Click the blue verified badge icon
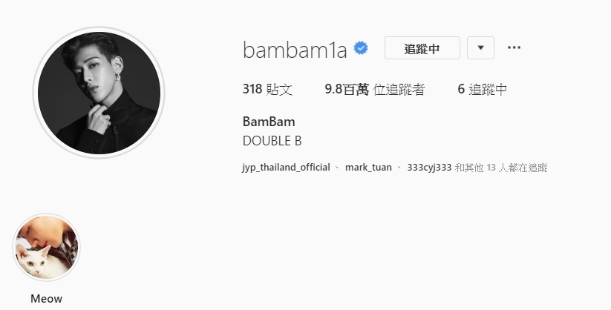The height and width of the screenshot is (310, 611). pos(361,48)
